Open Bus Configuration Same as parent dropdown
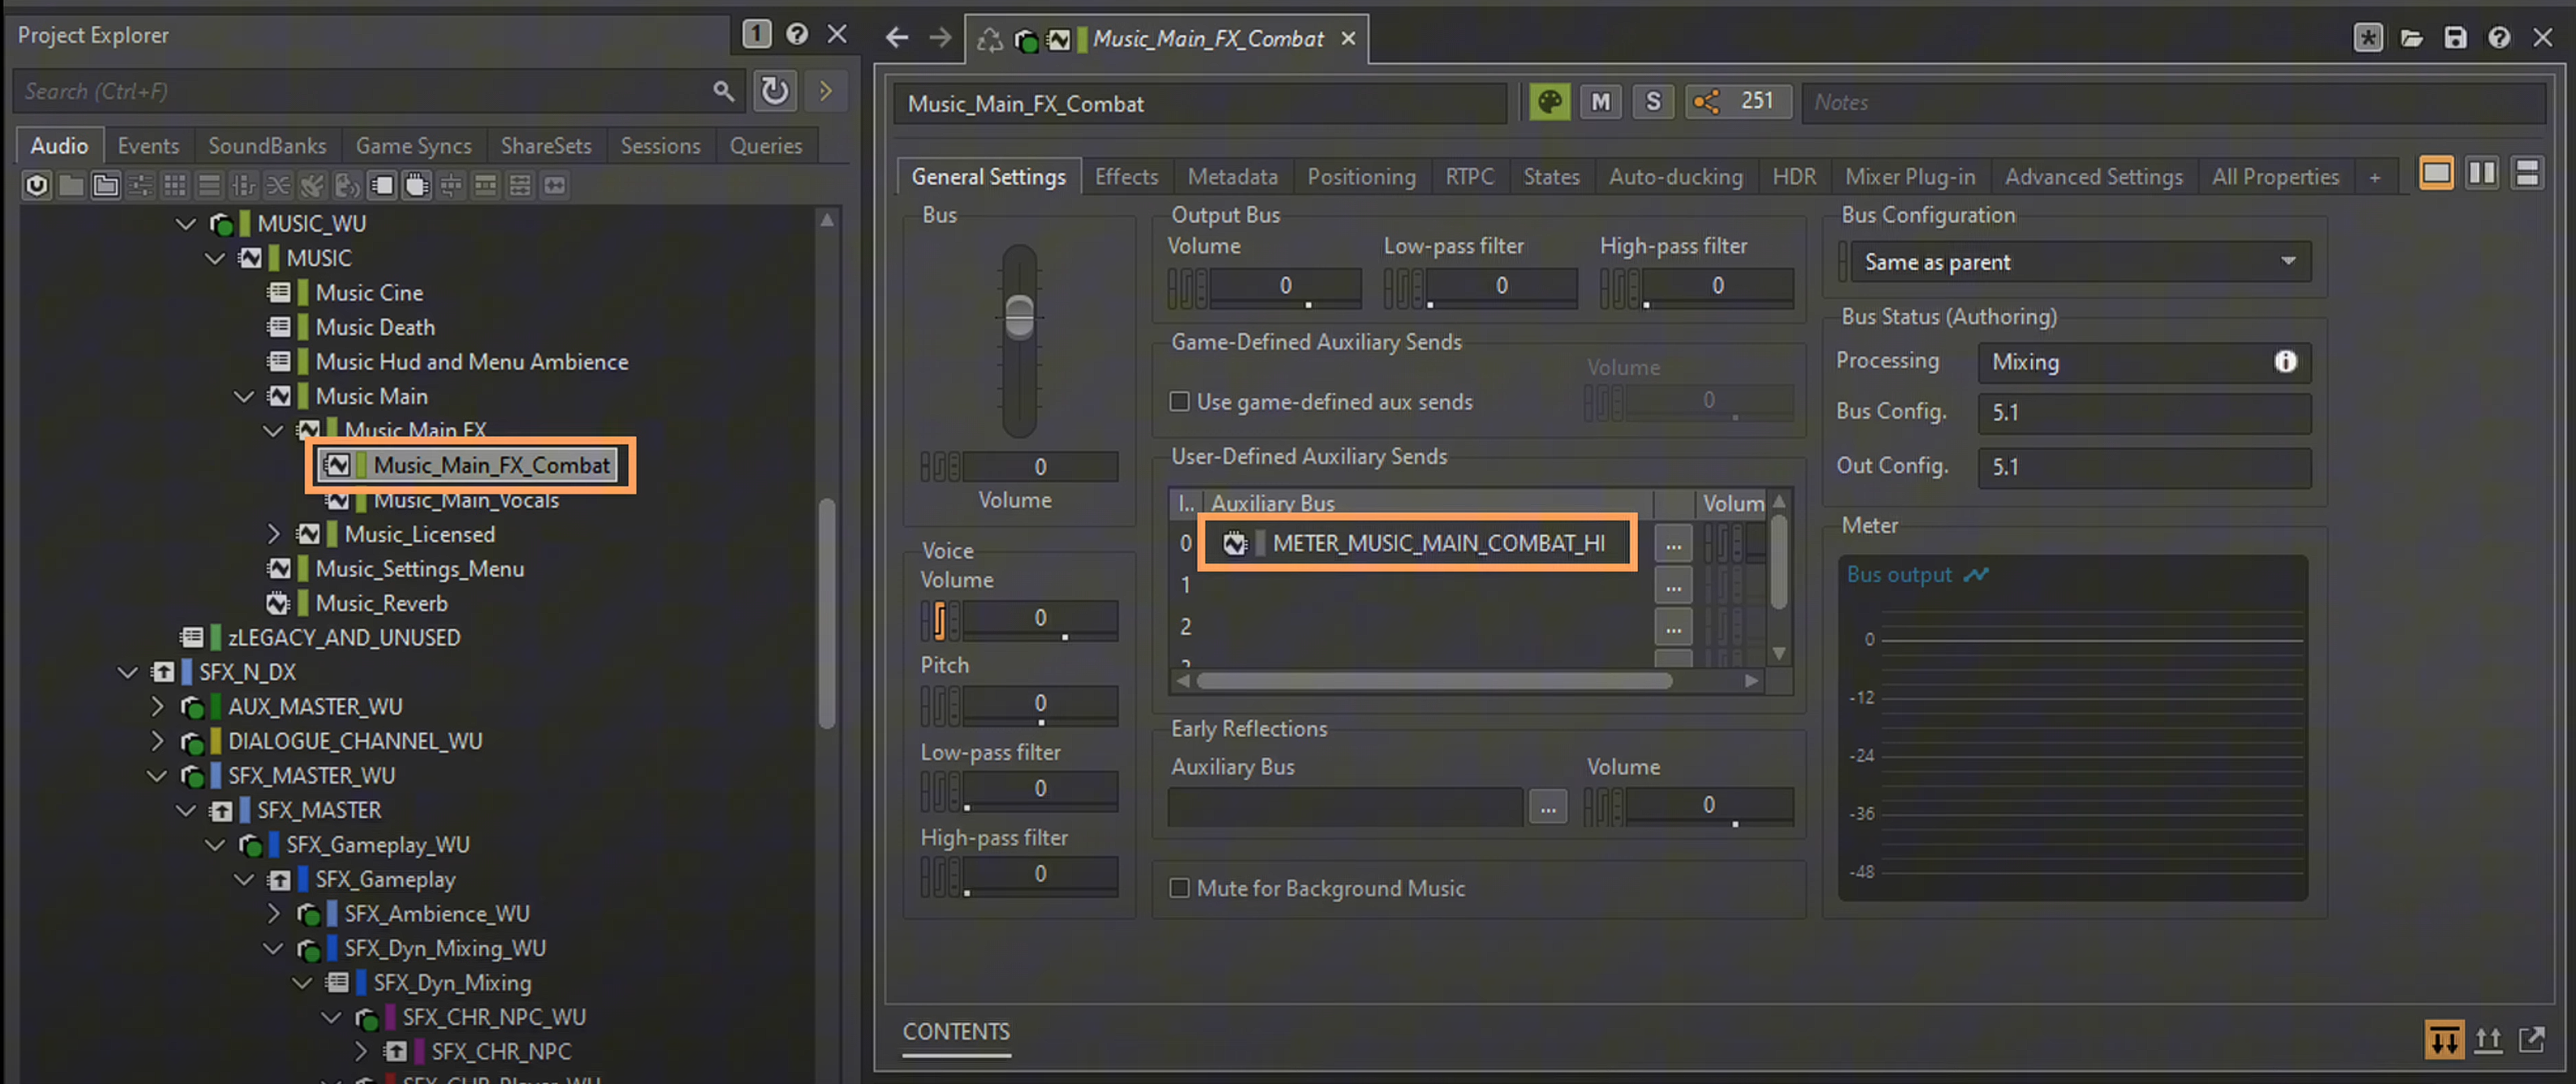This screenshot has height=1084, width=2576. coord(2079,262)
